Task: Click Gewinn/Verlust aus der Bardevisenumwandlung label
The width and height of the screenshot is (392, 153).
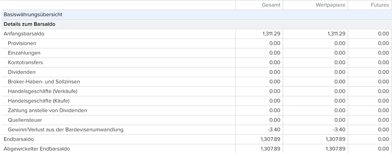Action: point(66,130)
